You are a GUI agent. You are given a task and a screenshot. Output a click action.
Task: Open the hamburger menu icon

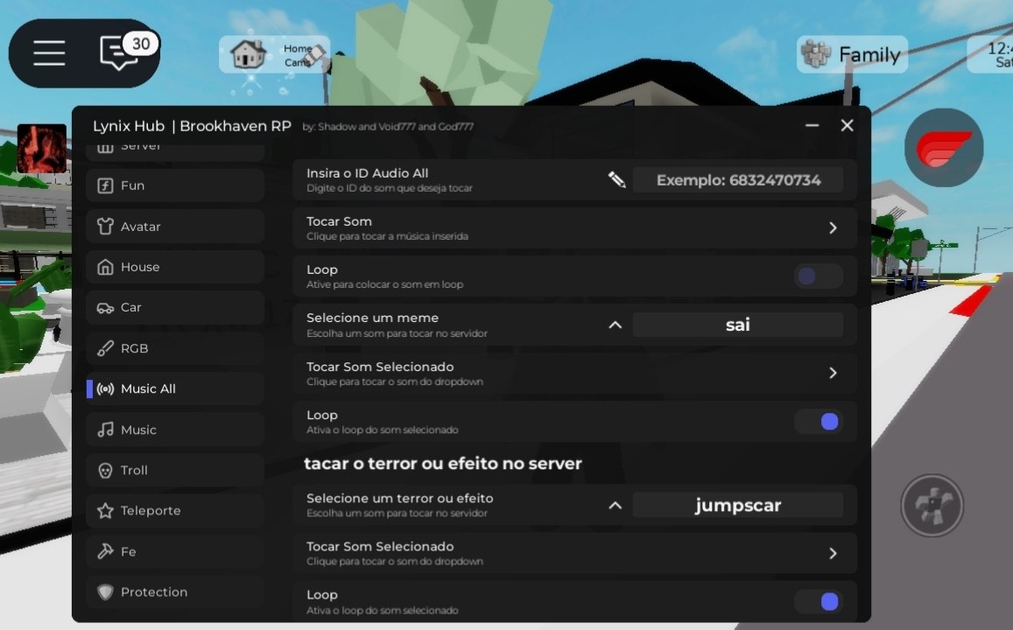pyautogui.click(x=49, y=53)
